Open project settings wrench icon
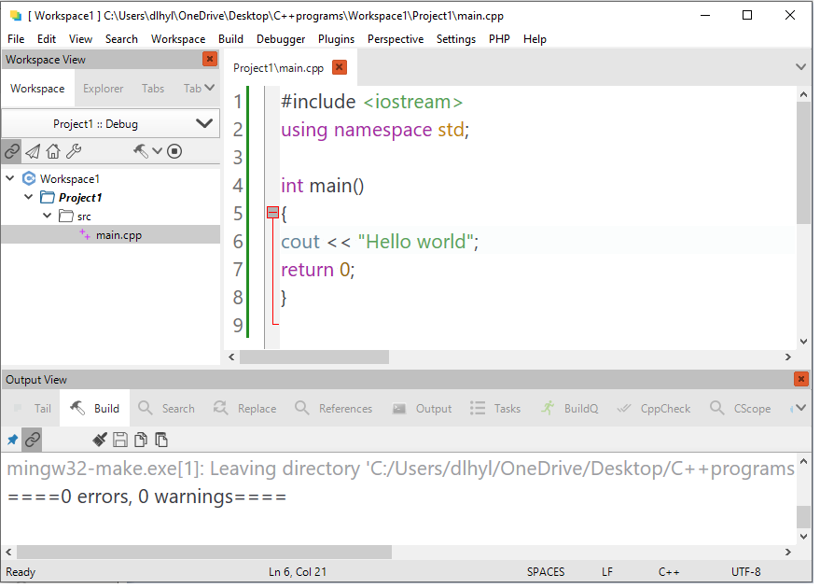Screen dimensions: 820x588 [x=74, y=151]
